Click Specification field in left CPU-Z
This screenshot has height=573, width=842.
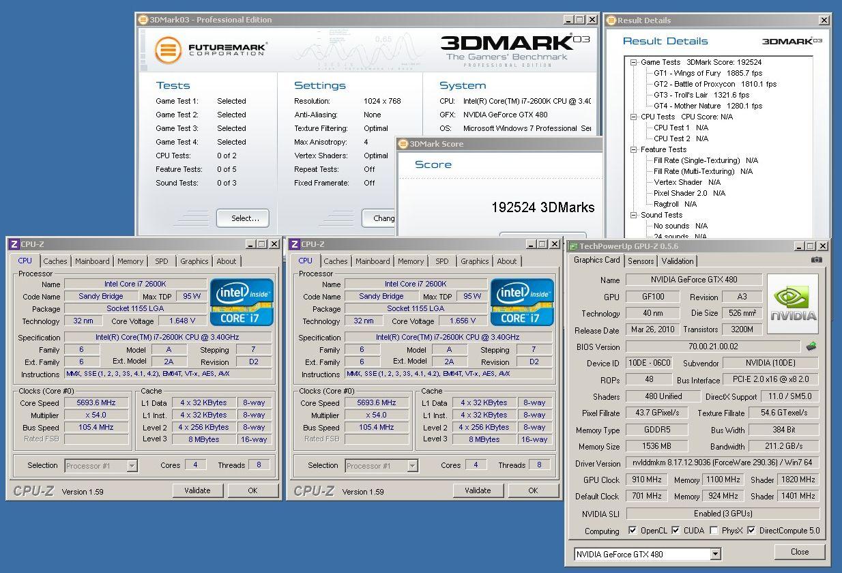click(x=168, y=337)
